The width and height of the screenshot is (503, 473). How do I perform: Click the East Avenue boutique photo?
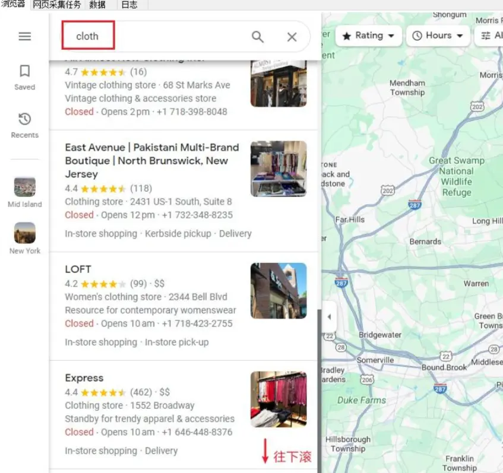(x=279, y=169)
